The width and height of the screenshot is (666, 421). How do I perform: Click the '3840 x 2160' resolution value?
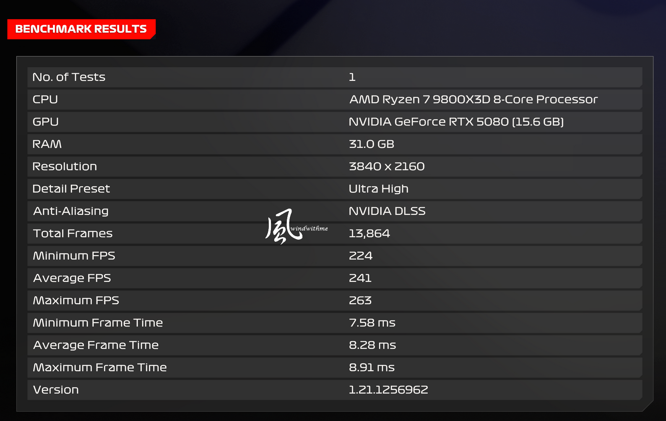coord(387,166)
